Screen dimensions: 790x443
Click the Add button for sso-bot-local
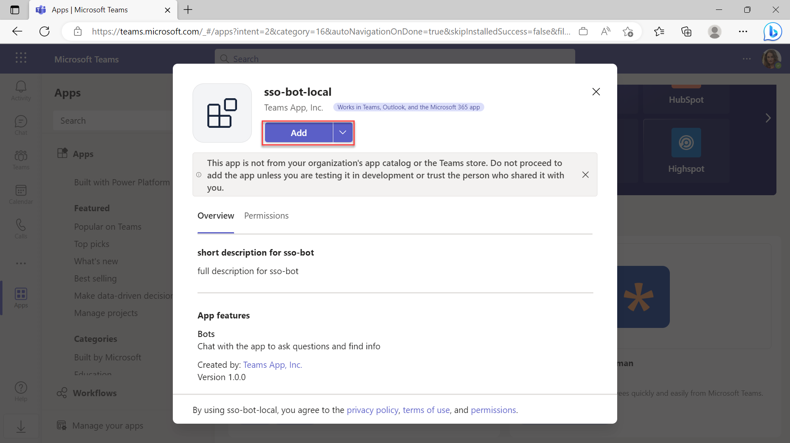pyautogui.click(x=299, y=133)
